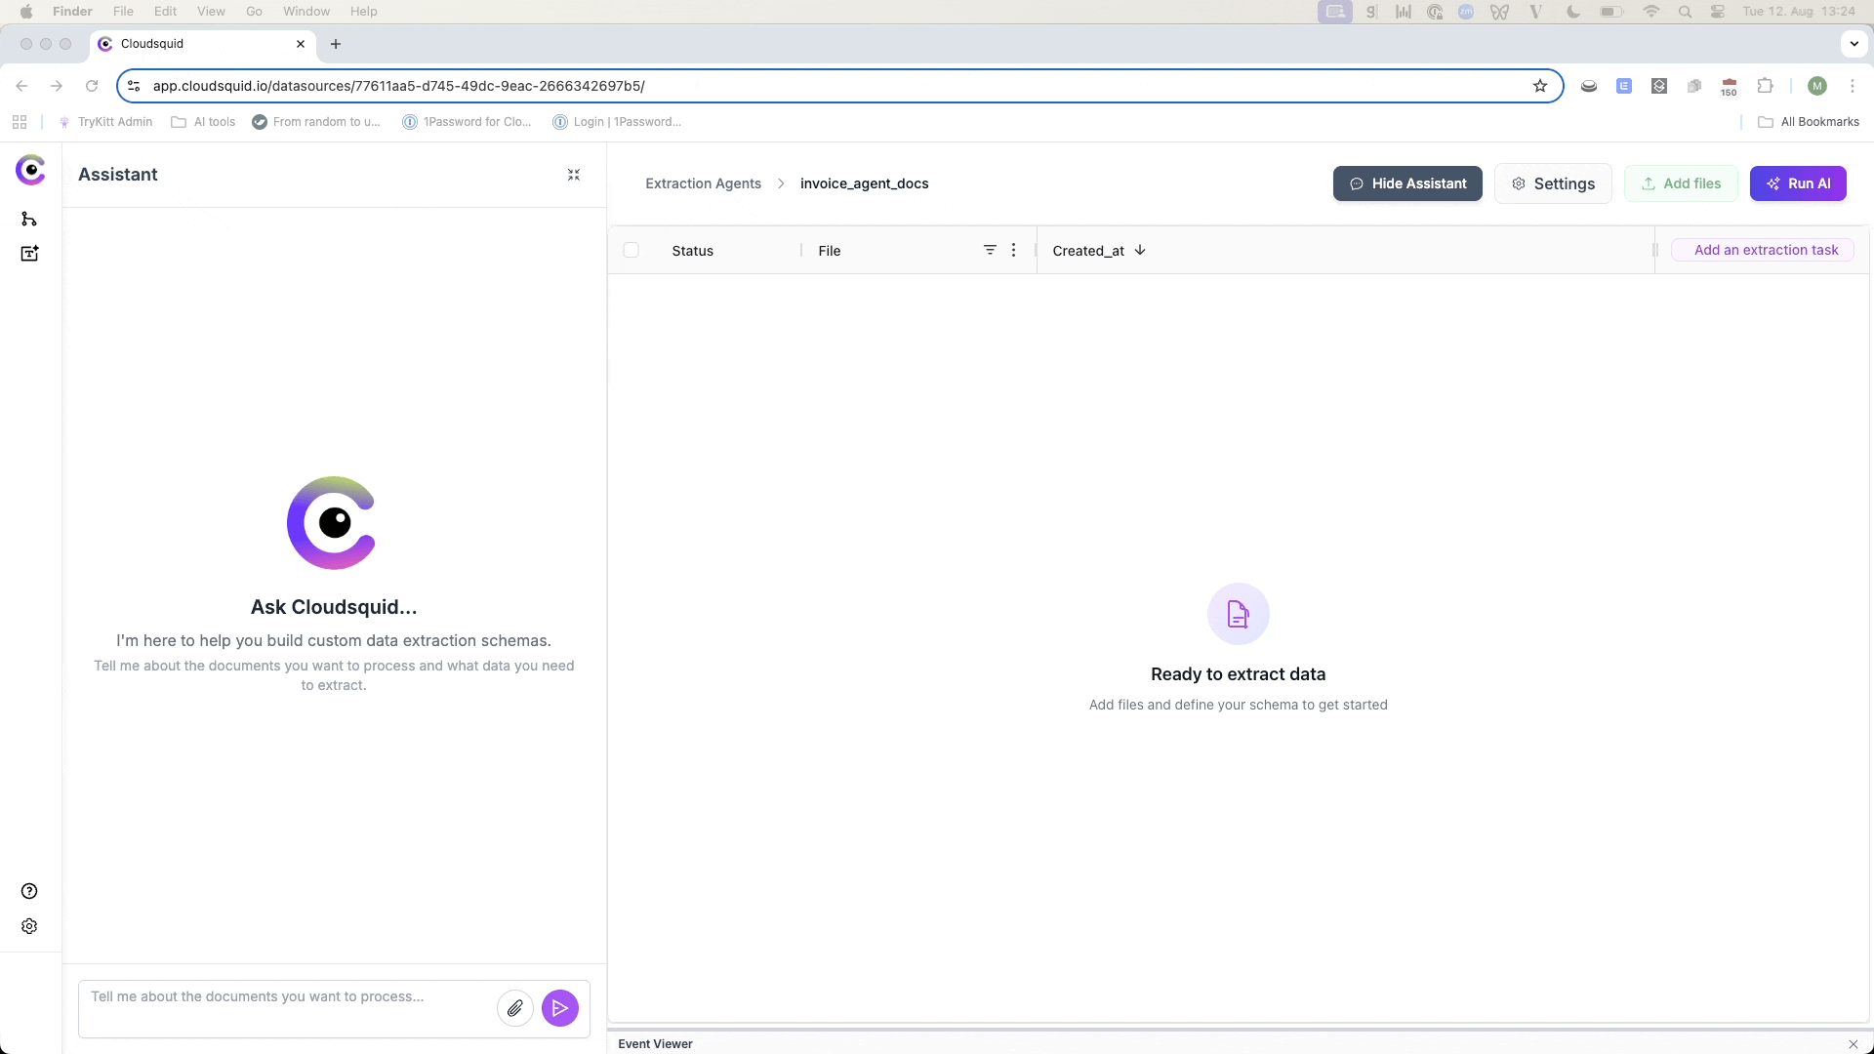1874x1054 pixels.
Task: Send message with purple arrow button
Action: pos(560,1008)
